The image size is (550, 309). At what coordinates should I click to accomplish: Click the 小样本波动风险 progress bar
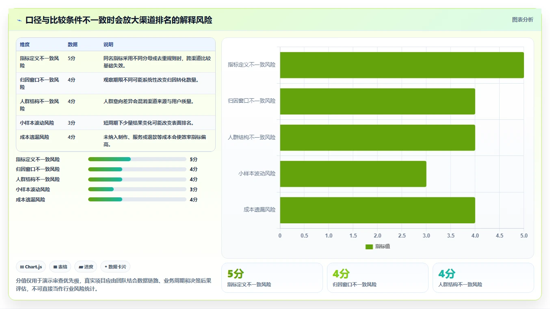tap(137, 189)
